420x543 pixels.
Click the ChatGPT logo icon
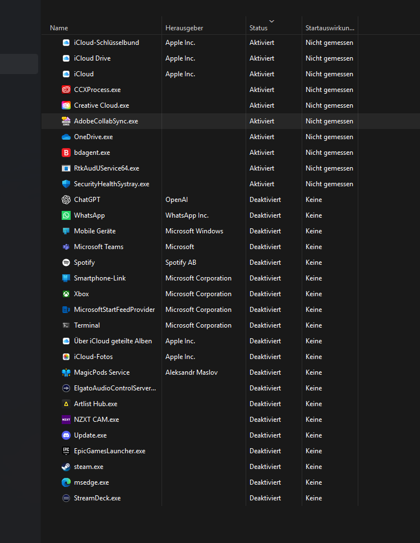point(66,200)
